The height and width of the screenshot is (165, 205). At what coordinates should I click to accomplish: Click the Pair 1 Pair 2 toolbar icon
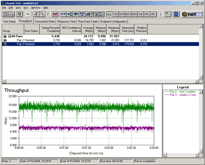click(101, 14)
